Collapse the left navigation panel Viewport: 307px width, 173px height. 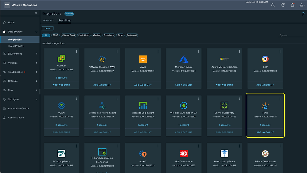click(36, 13)
